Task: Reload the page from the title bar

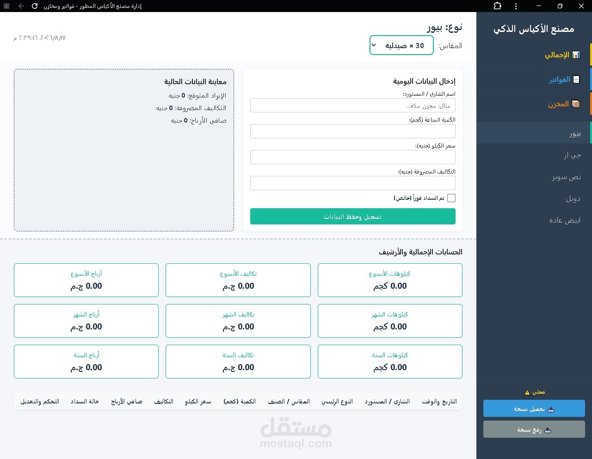Action: (35, 6)
